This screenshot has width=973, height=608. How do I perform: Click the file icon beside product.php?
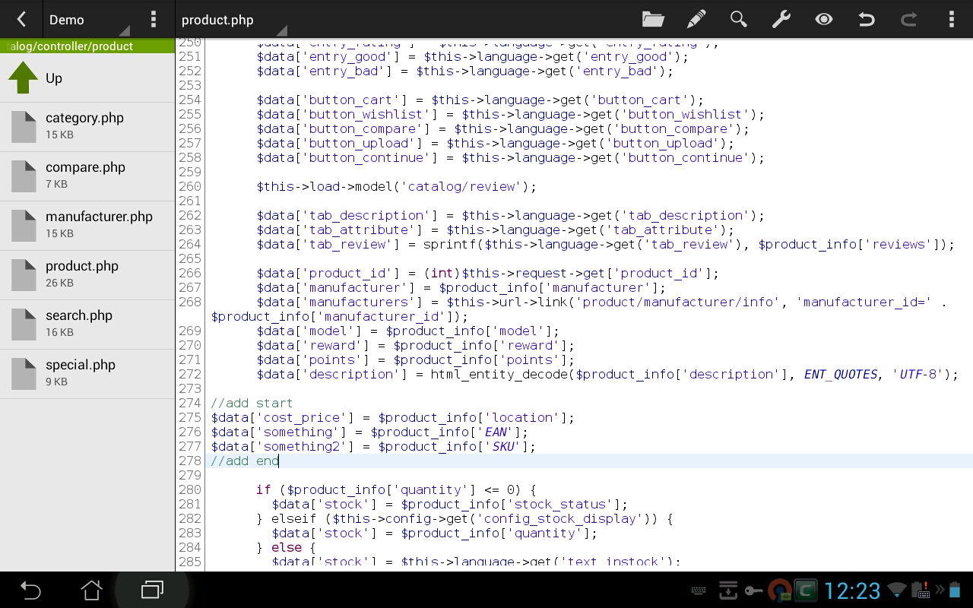pos(24,275)
